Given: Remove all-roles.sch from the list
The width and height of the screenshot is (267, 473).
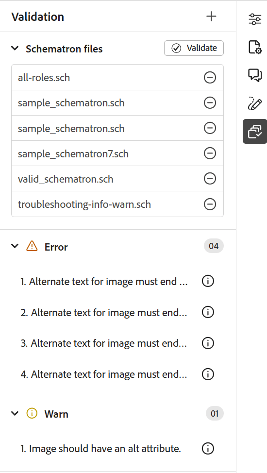Looking at the screenshot, I should 210,78.
